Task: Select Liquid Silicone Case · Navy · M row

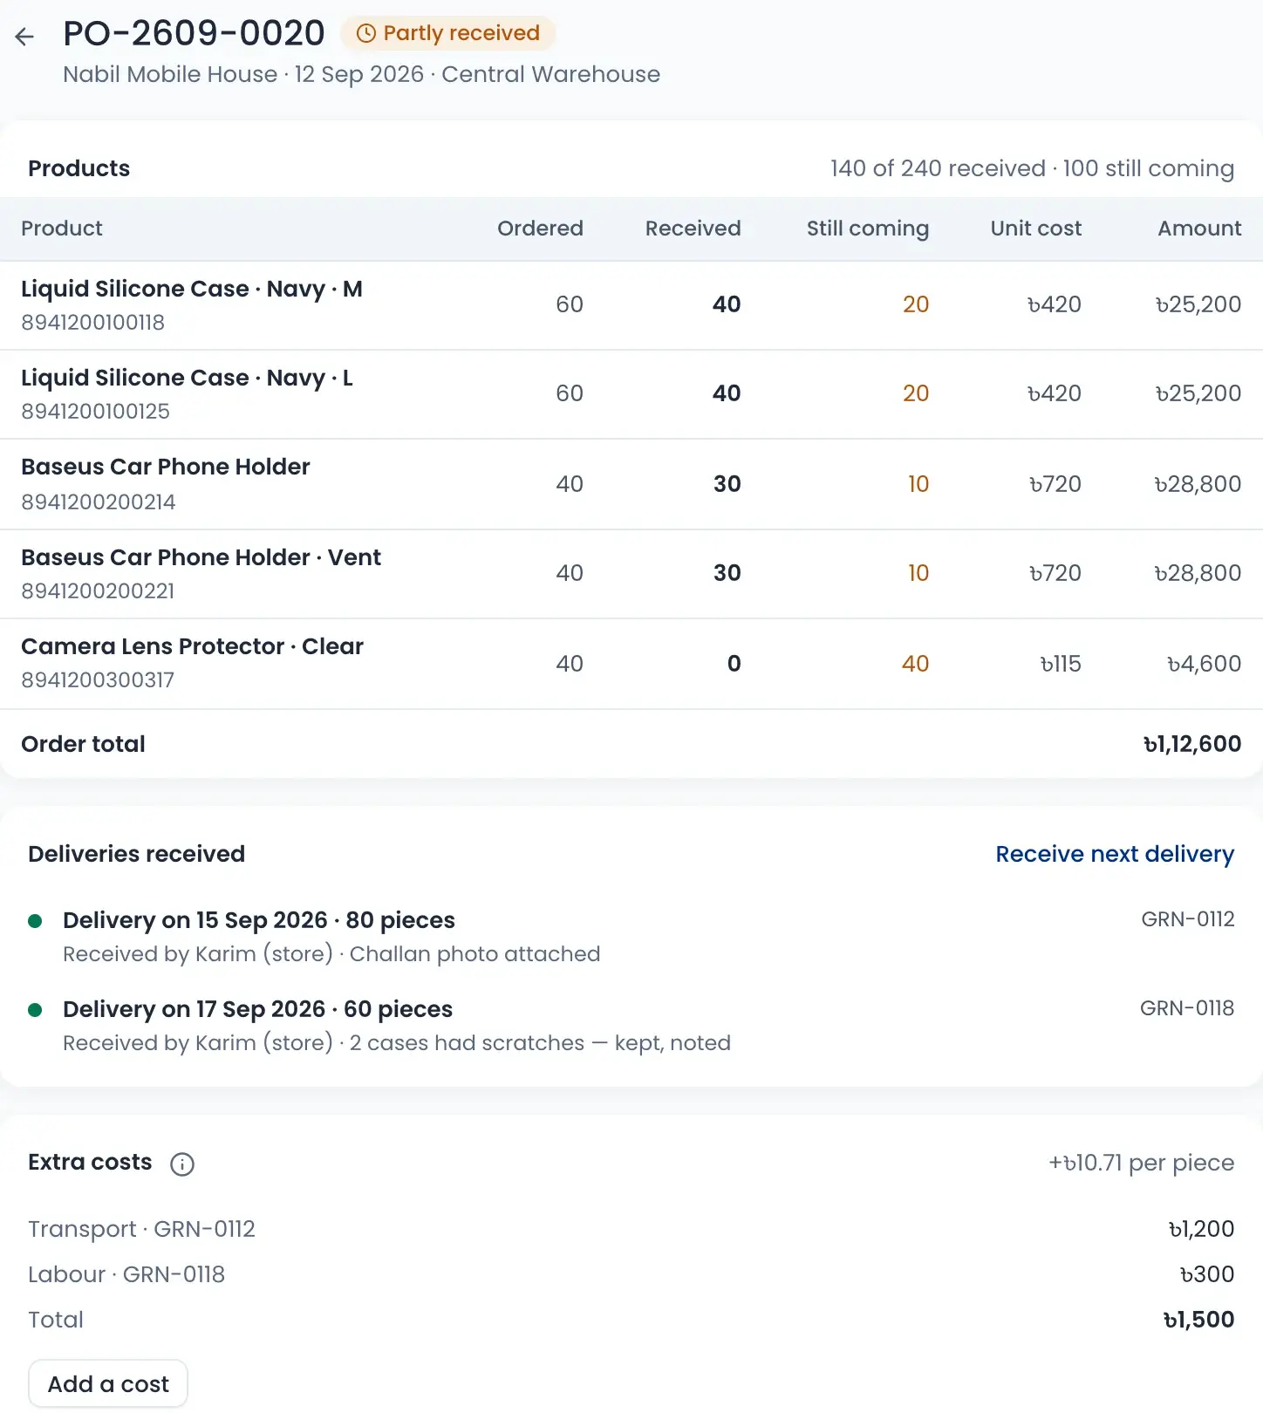Action: 631,305
